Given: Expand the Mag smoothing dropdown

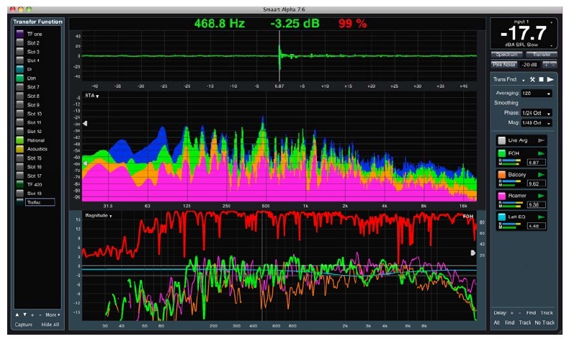Looking at the screenshot, I should tap(537, 123).
